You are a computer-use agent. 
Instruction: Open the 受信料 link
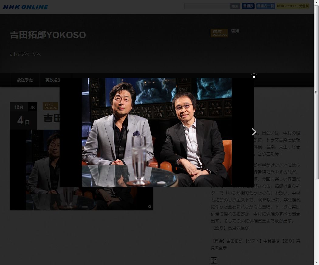[x=304, y=6]
